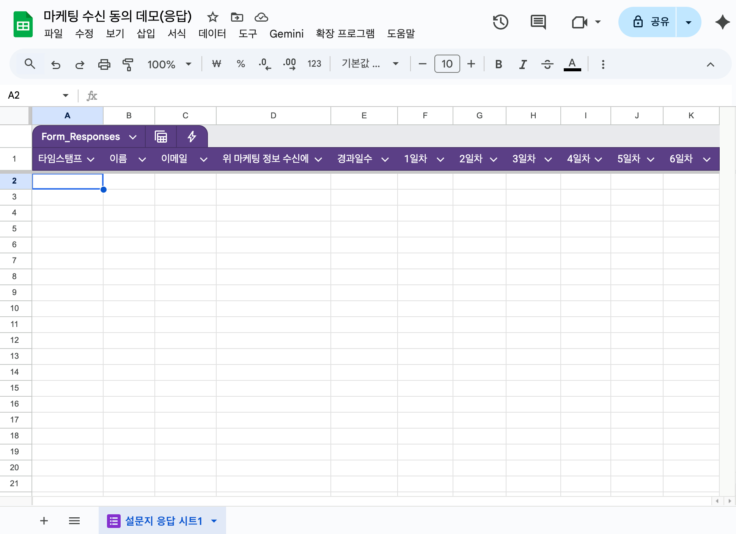Select the 설문지 응답 시트1 sheet tab

tap(164, 521)
